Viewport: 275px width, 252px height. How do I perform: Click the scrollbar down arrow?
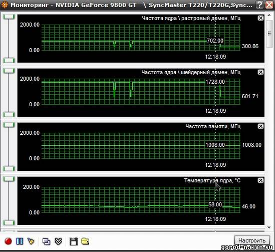click(x=269, y=227)
